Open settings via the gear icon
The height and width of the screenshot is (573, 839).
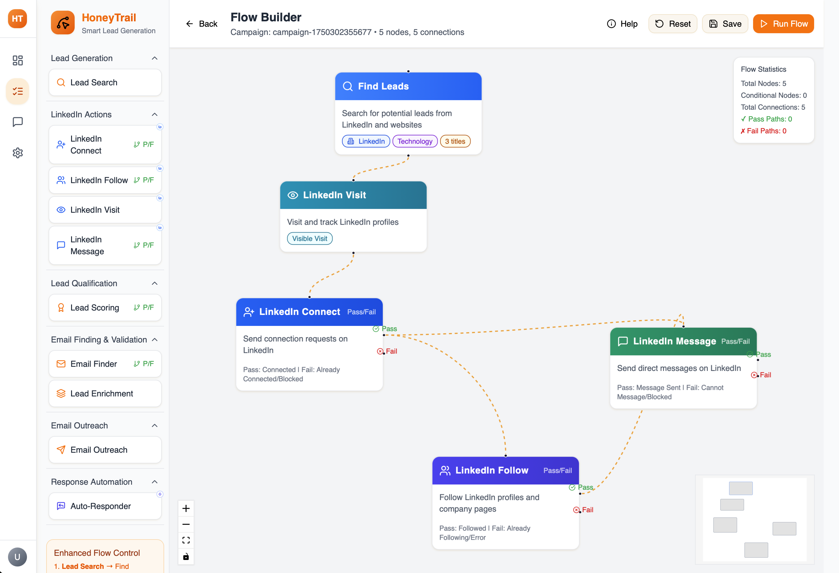pyautogui.click(x=17, y=153)
